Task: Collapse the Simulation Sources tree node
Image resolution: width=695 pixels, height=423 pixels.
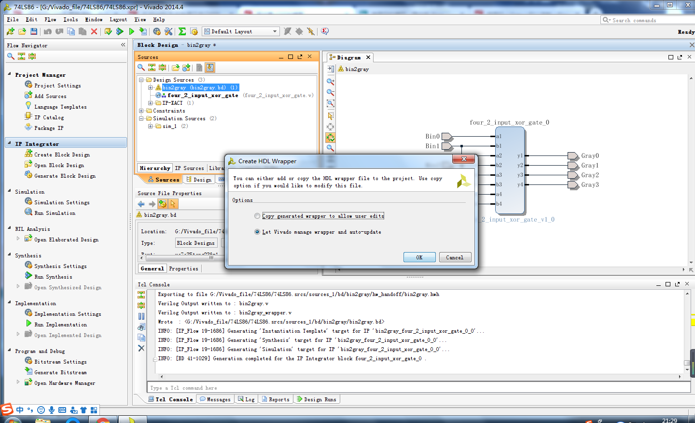Action: [141, 119]
